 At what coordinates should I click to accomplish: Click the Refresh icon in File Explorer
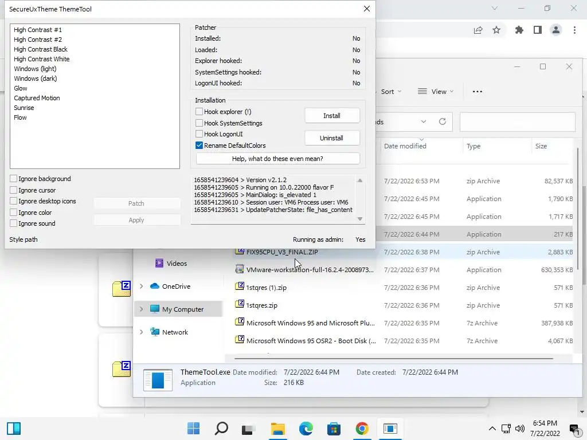[x=443, y=121]
